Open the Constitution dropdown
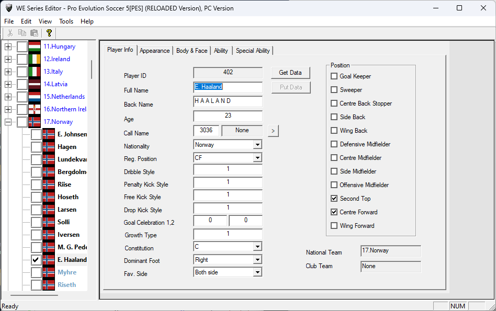Screen dimensions: 496x311 [x=257, y=247]
